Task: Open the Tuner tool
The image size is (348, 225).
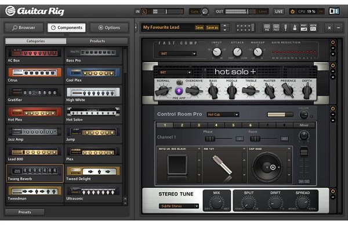Action: click(x=285, y=28)
